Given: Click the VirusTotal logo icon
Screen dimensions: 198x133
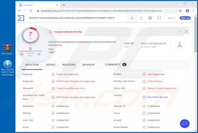Looking at the screenshot, I should point(21,18).
